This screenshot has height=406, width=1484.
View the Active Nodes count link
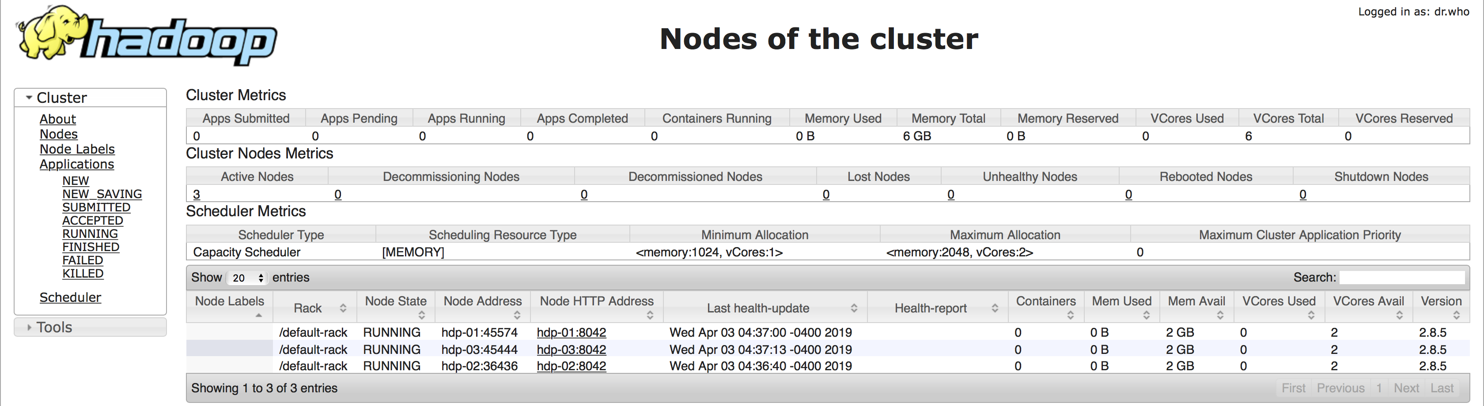click(196, 195)
